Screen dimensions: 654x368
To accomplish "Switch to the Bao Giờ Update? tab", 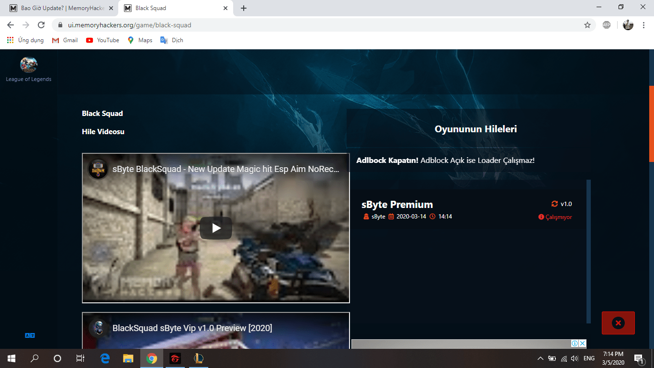I will (61, 8).
